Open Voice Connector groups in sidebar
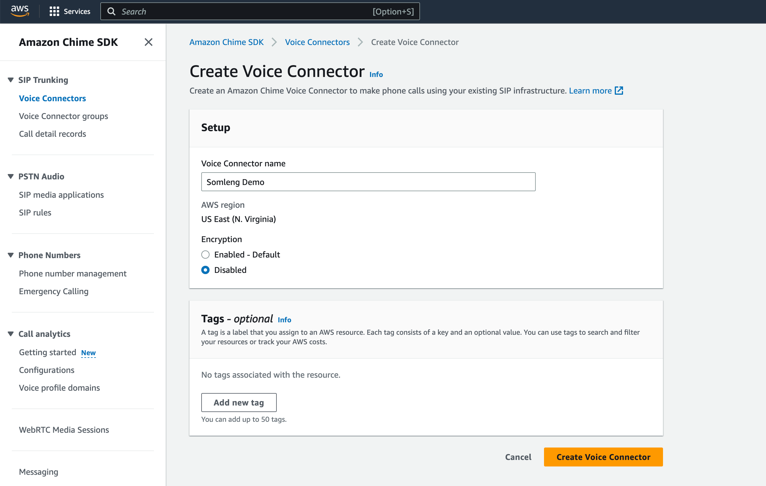This screenshot has width=766, height=486. point(63,116)
